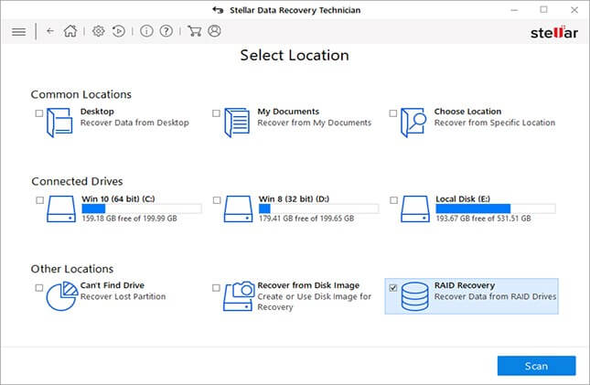Open the info icon
The height and width of the screenshot is (385, 590).
tap(146, 31)
